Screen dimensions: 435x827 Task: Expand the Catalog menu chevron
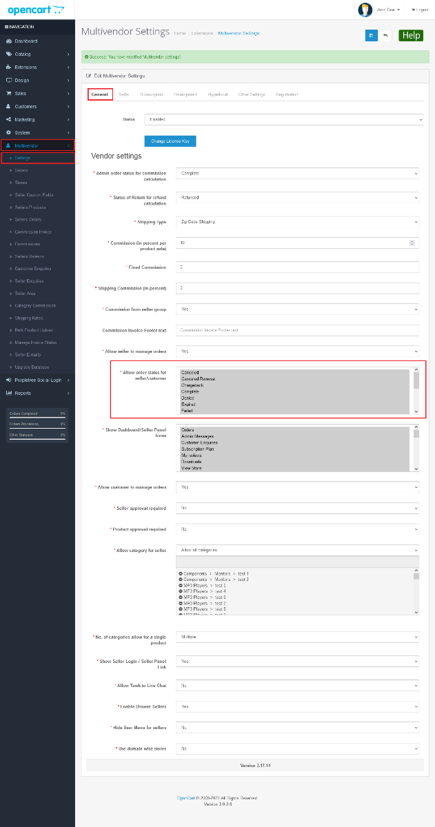[x=68, y=54]
